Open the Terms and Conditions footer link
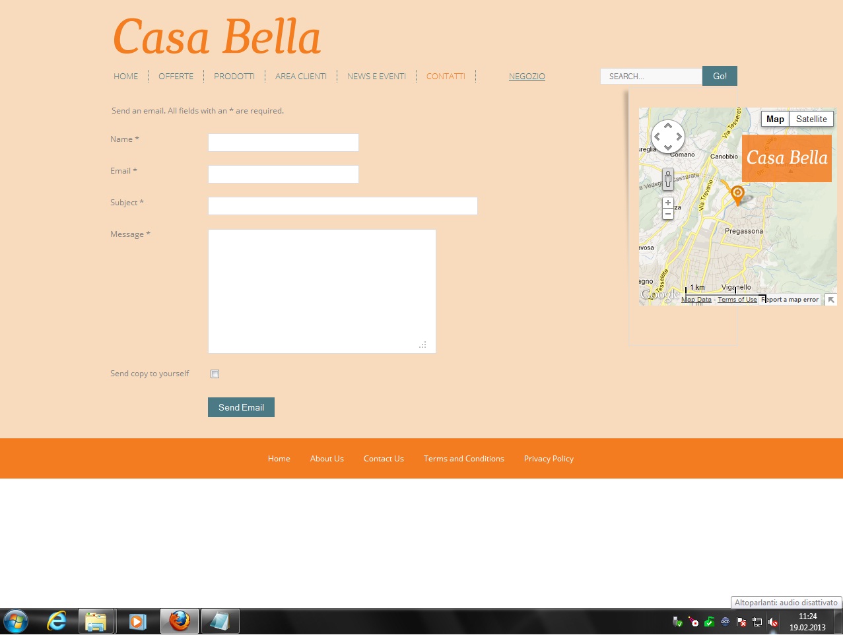 click(x=464, y=459)
